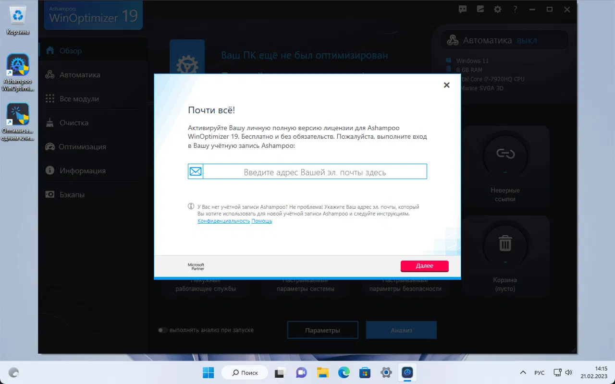Open network and volume quick settings

coord(562,372)
